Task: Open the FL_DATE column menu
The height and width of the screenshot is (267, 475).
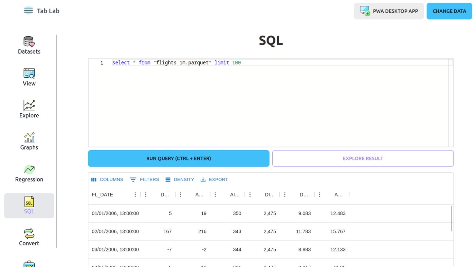Action: (135, 195)
